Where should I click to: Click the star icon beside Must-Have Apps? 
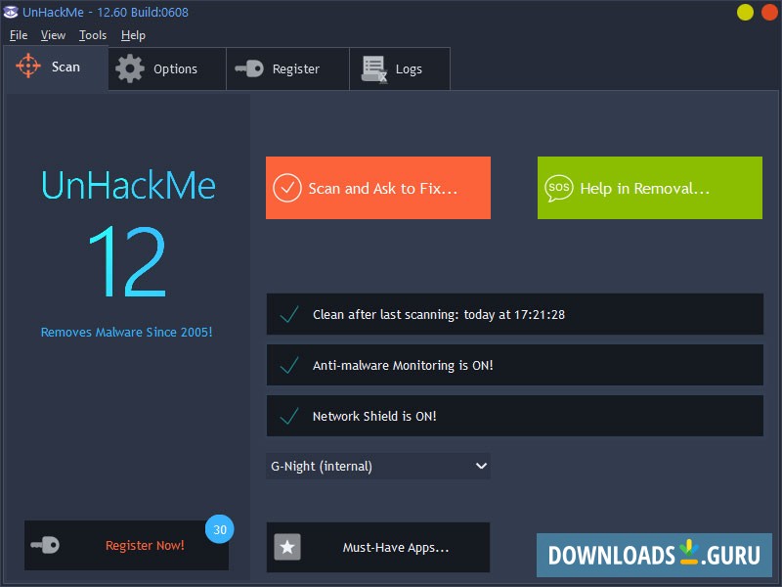click(x=287, y=547)
